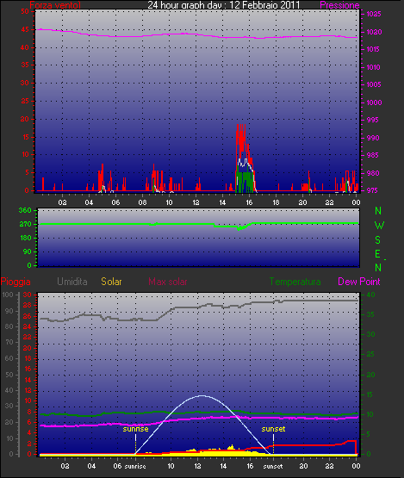Click the magenta Dew Point legend label
The height and width of the screenshot is (478, 404).
pyautogui.click(x=359, y=282)
